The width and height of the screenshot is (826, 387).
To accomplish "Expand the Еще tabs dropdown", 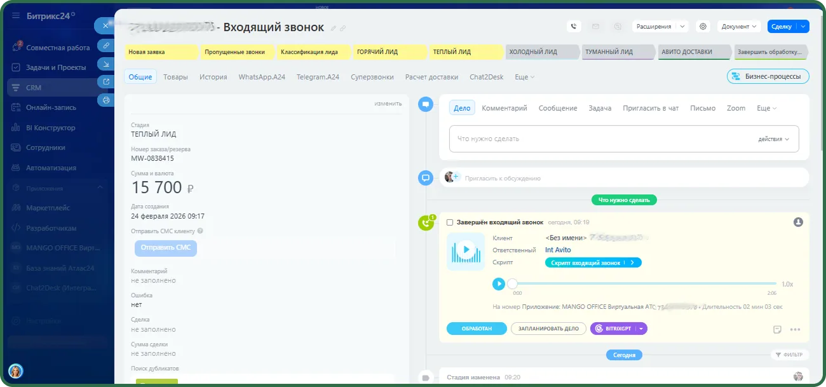I will (x=524, y=77).
